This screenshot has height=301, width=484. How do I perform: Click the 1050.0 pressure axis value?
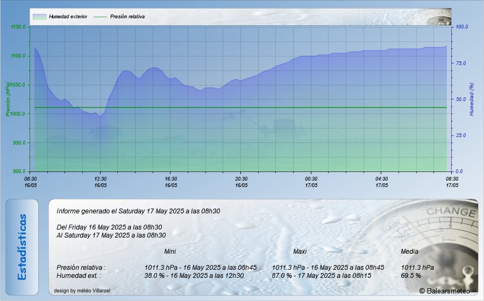[18, 85]
